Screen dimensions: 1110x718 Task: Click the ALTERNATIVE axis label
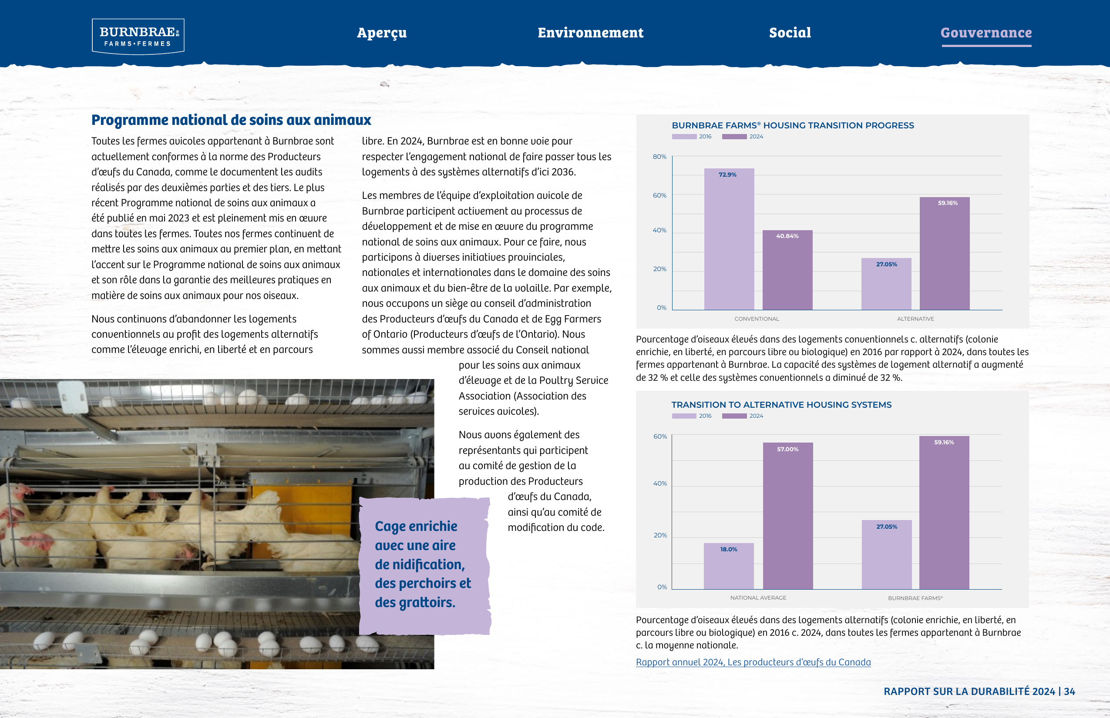(x=915, y=319)
